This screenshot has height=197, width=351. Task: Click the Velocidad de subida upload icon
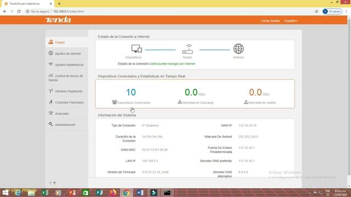246,102
